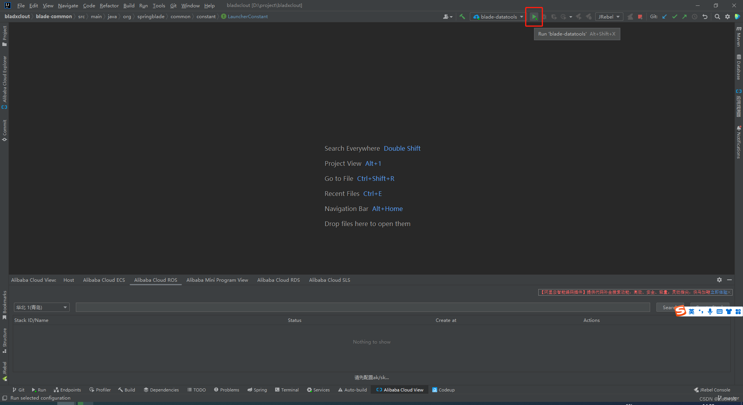Open Sogou skin shirt icon
Screen dimensions: 743x405
729,311
